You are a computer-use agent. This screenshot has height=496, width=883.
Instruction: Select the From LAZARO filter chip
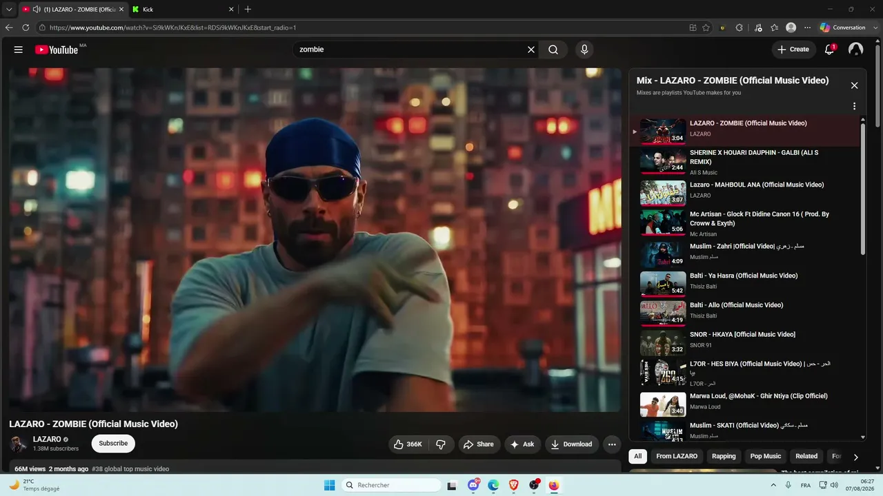click(x=677, y=456)
